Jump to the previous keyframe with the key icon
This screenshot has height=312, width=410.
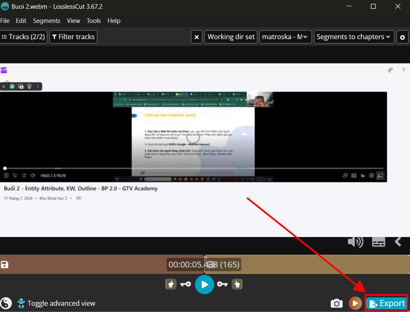tap(186, 284)
